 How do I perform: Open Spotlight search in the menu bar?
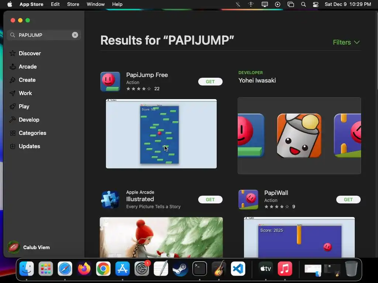303,4
